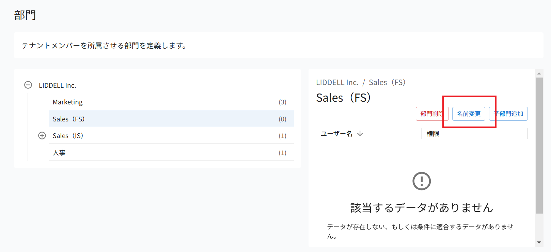Image resolution: width=551 pixels, height=252 pixels.
Task: Select the 人事 department row
Action: 171,152
